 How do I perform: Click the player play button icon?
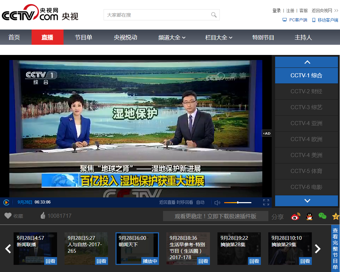click(6, 202)
